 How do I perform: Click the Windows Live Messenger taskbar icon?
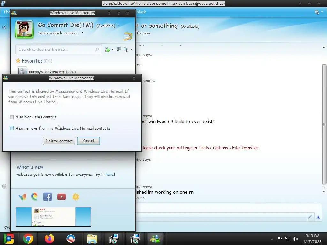155,239
